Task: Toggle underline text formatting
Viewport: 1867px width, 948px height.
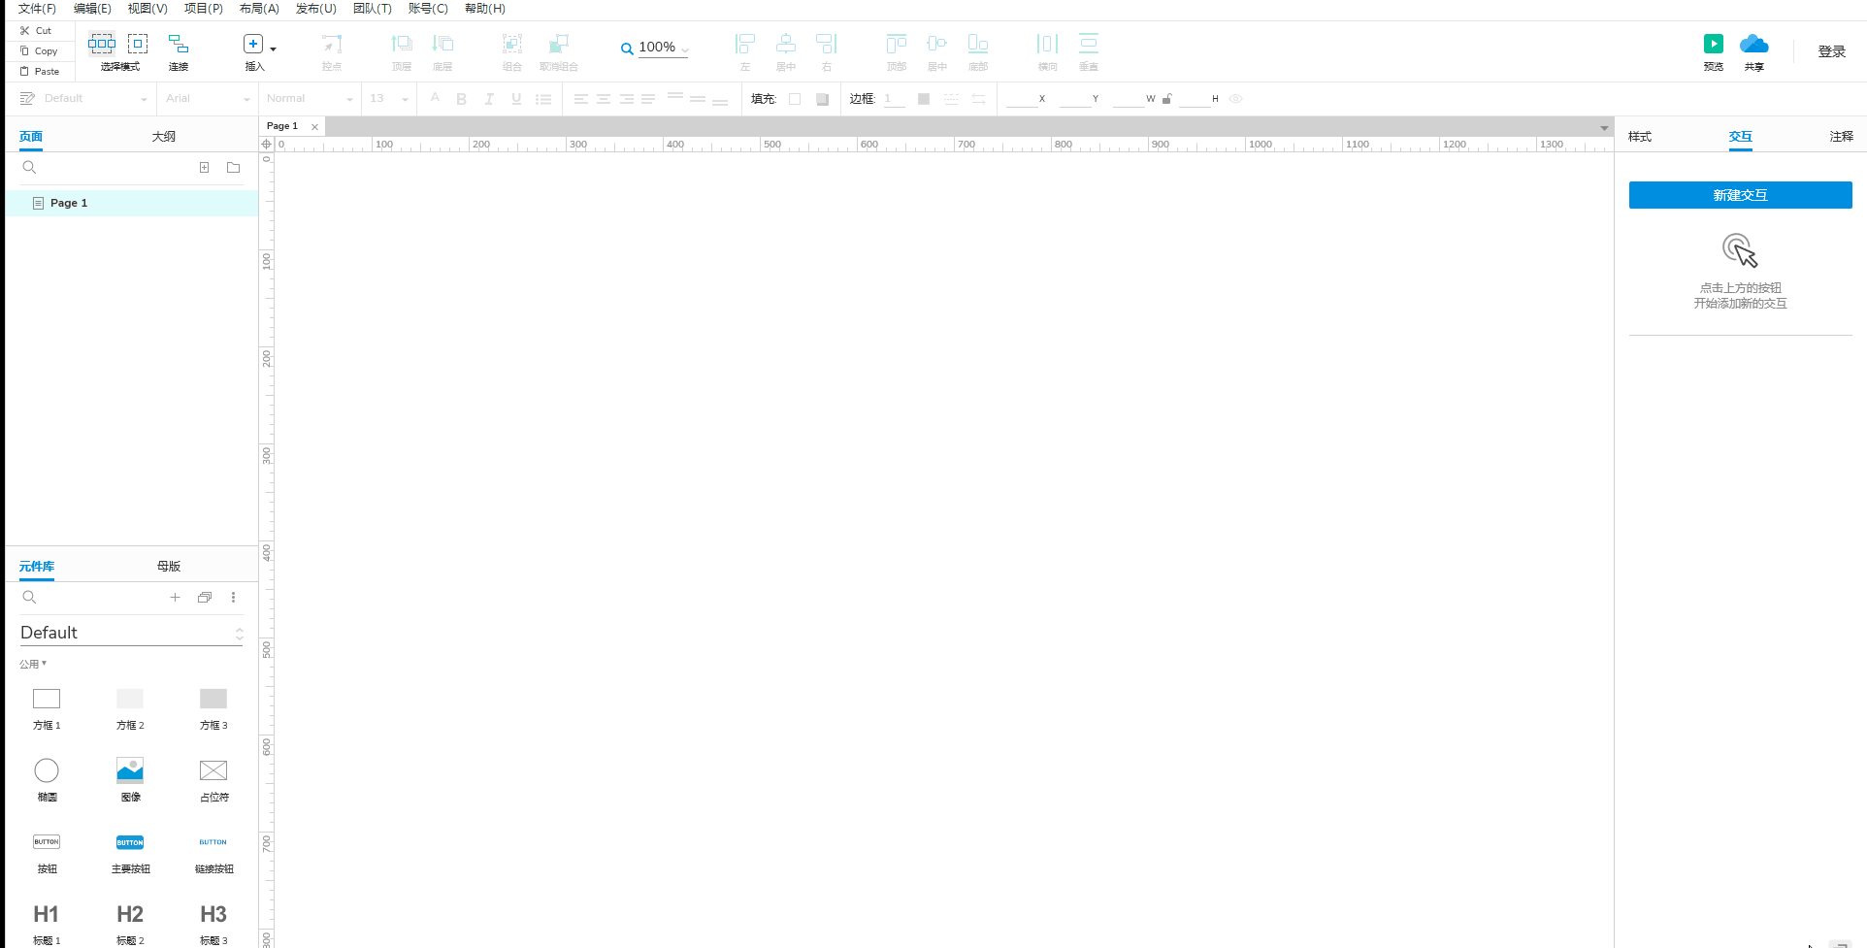Action: pos(516,99)
